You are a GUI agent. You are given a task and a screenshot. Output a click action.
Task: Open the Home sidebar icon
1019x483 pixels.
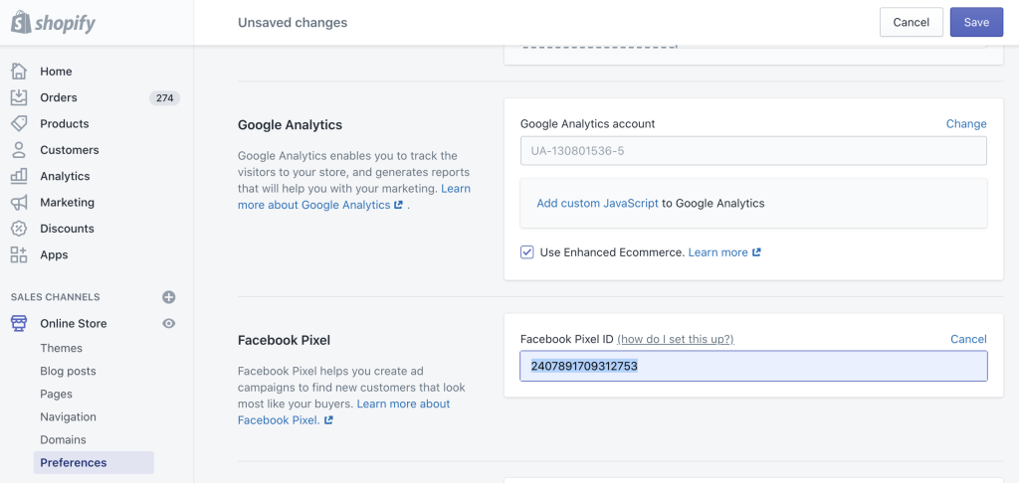19,72
